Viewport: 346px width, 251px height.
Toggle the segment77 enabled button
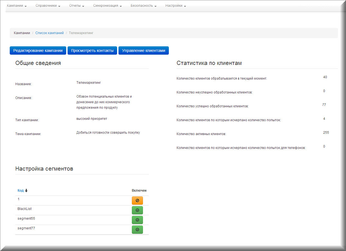(137, 230)
